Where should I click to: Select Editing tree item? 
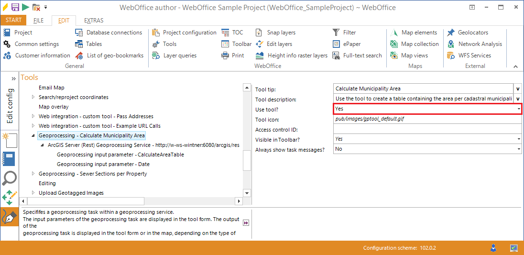point(47,184)
